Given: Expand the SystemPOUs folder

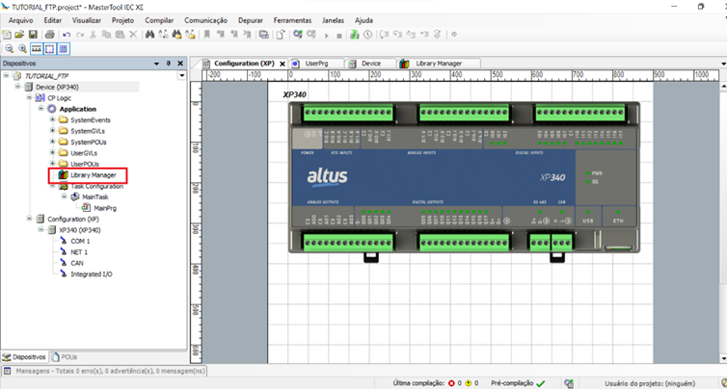Looking at the screenshot, I should pyautogui.click(x=52, y=142).
